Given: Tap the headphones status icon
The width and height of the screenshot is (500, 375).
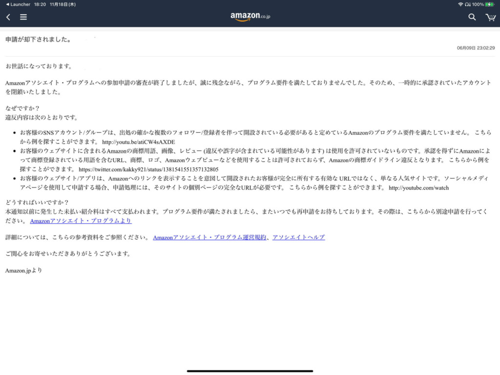Looking at the screenshot, I should (468, 4).
